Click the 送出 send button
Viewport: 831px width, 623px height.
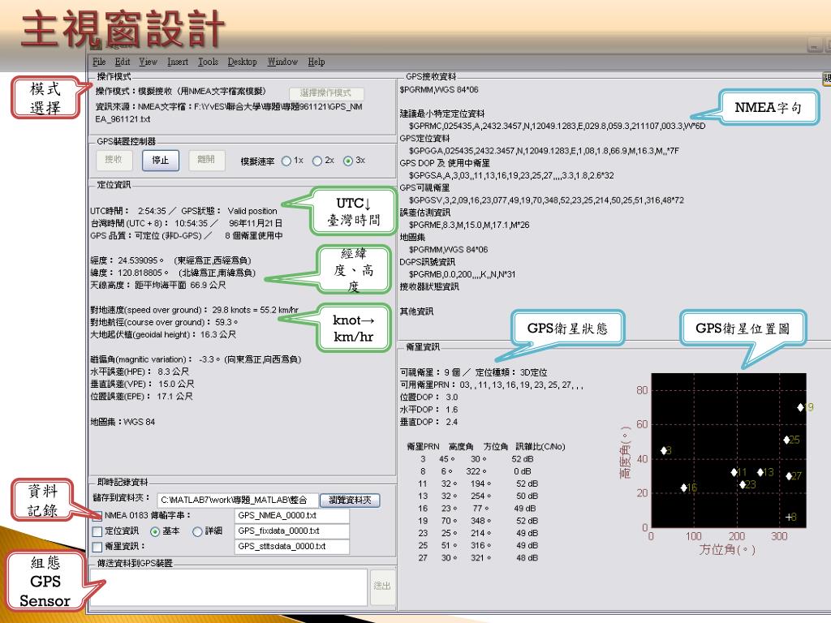(382, 586)
